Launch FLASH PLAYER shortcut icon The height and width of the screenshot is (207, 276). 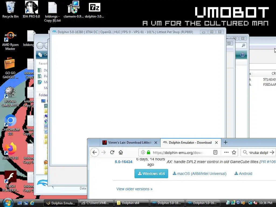(10, 181)
